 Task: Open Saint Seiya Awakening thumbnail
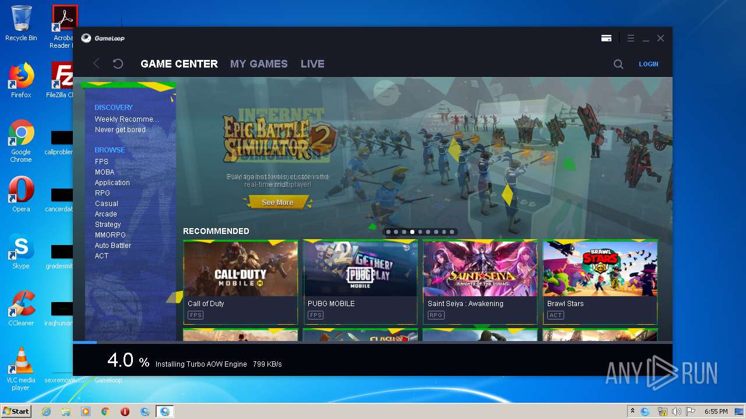pos(480,269)
